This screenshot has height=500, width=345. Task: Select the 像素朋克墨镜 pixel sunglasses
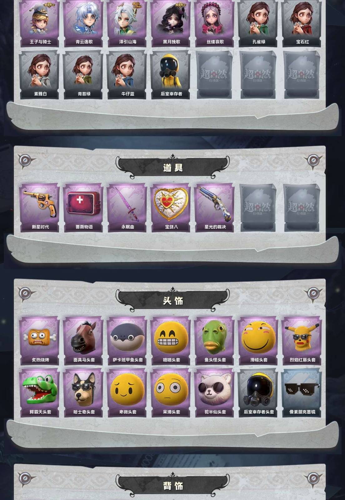point(302,393)
